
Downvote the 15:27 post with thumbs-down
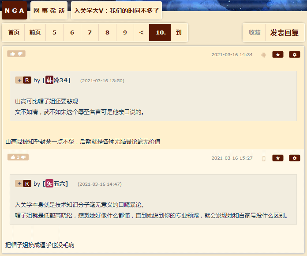23,157
